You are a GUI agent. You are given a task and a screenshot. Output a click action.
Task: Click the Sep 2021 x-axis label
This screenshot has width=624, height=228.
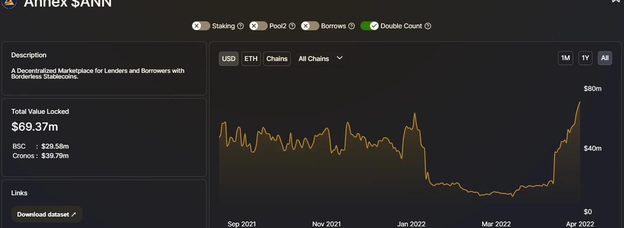tap(241, 224)
